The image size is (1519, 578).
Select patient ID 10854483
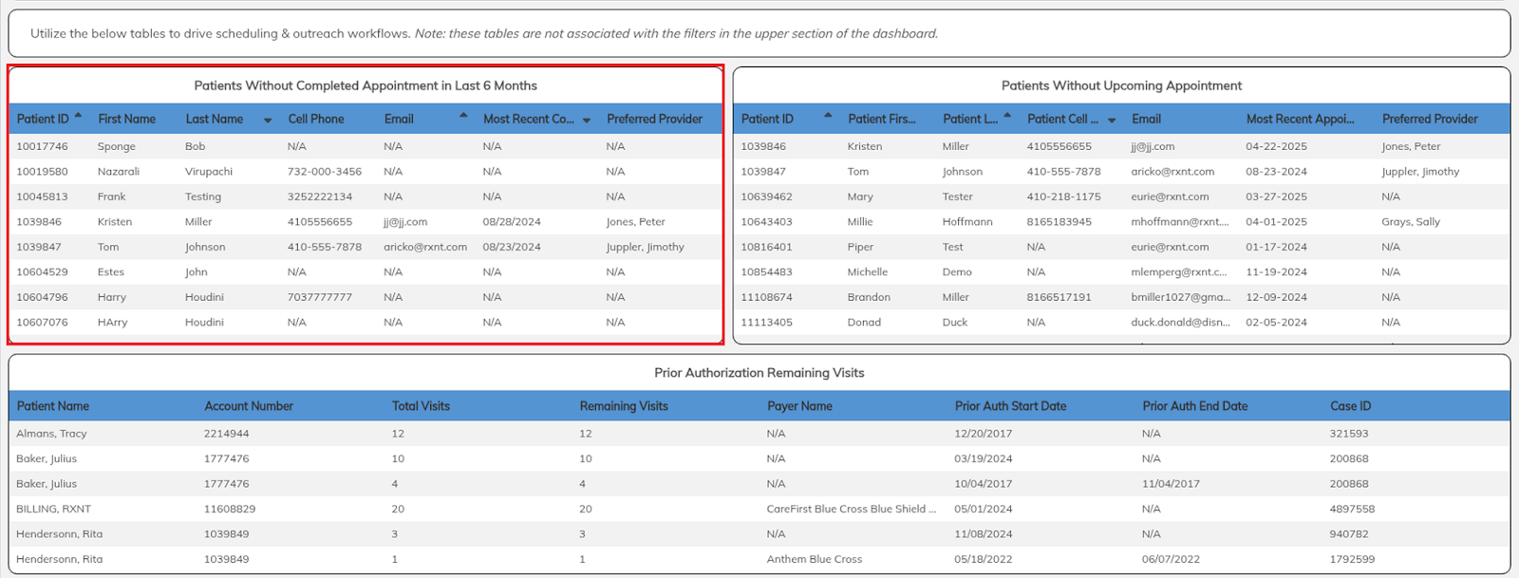click(x=766, y=272)
